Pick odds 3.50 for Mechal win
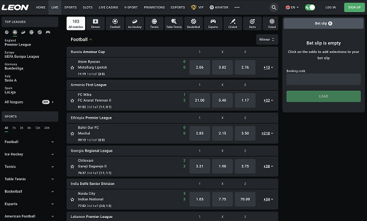 pyautogui.click(x=245, y=133)
